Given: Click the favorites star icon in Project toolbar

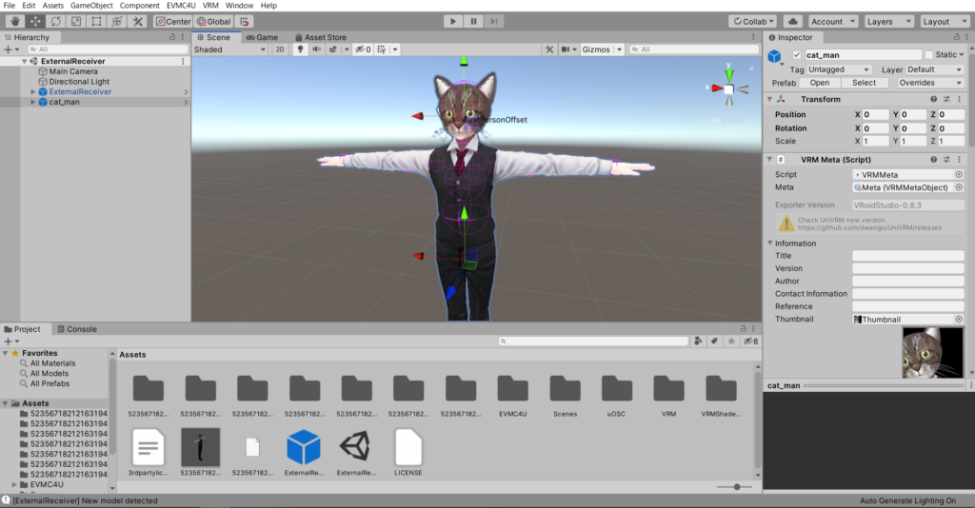Looking at the screenshot, I should tap(731, 341).
